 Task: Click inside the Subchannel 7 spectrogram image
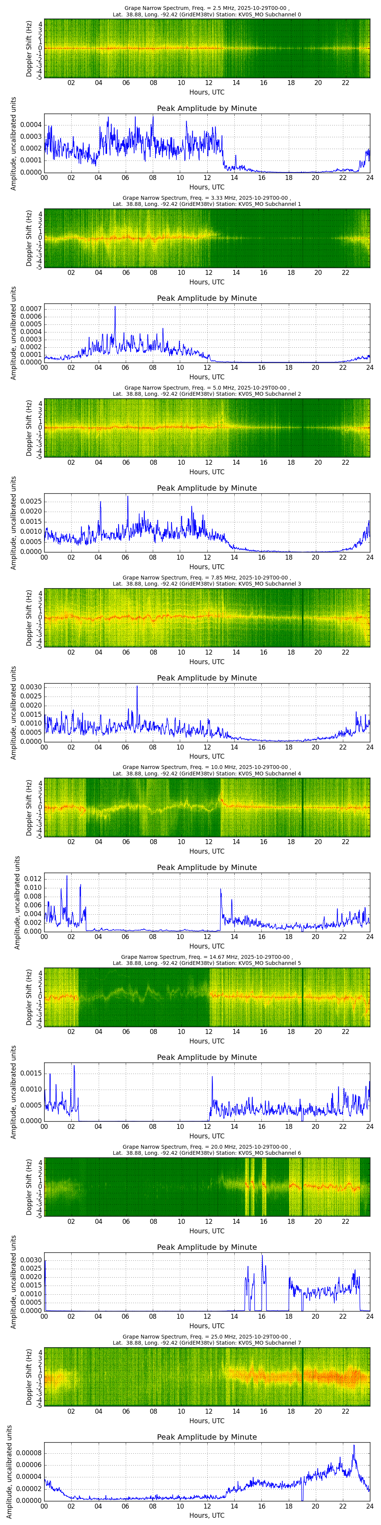(x=207, y=1377)
